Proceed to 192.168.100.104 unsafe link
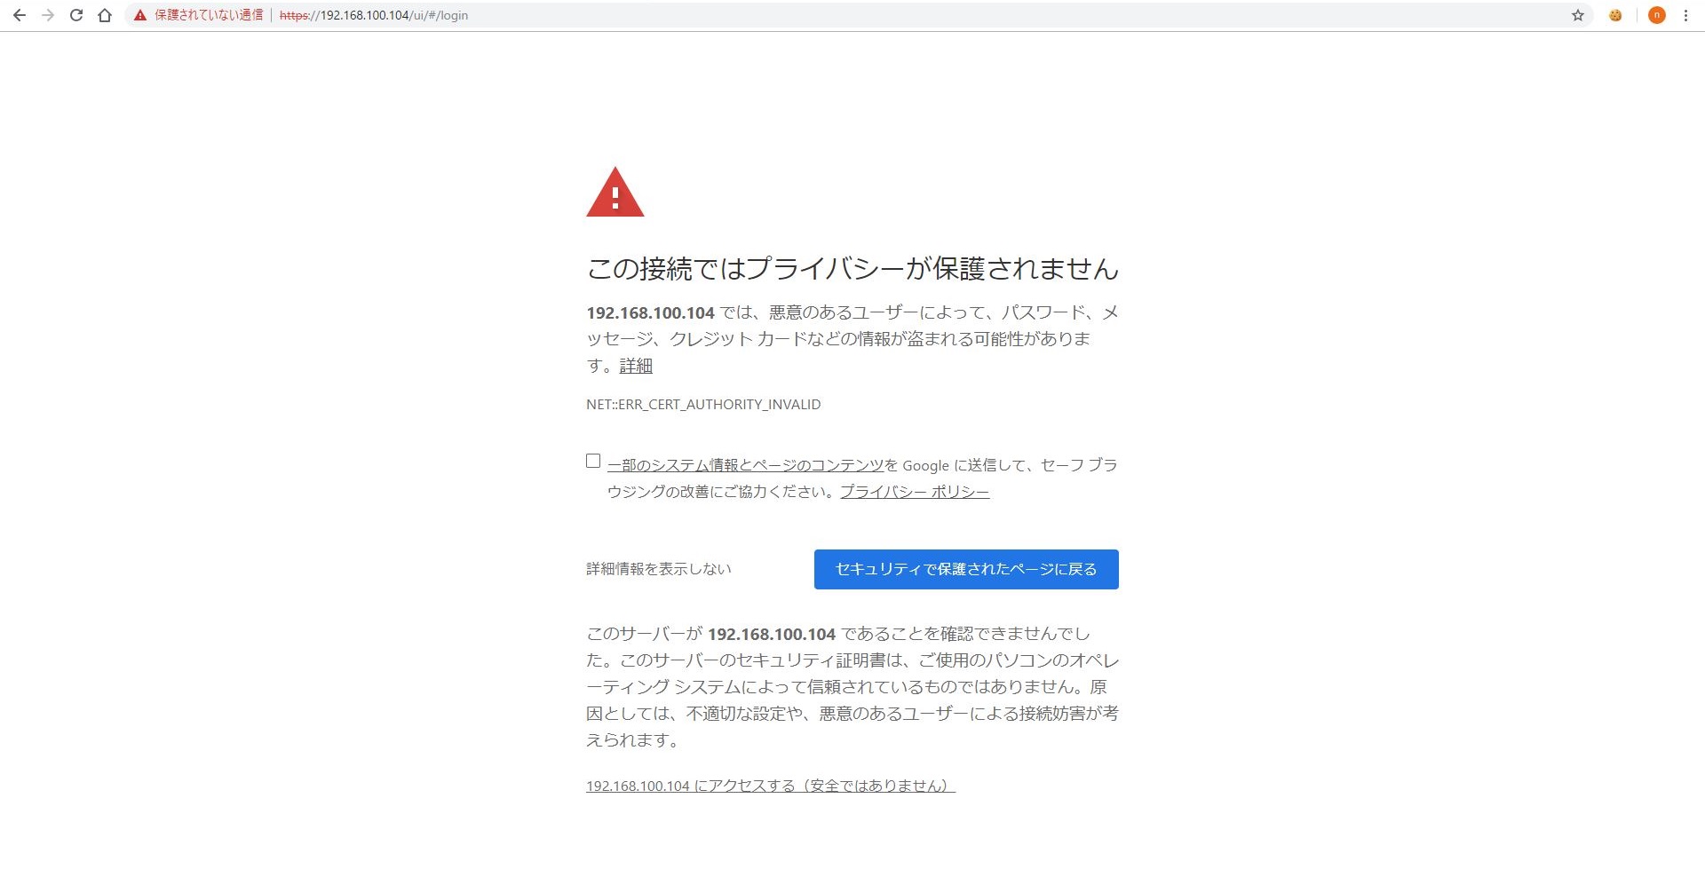 click(771, 786)
